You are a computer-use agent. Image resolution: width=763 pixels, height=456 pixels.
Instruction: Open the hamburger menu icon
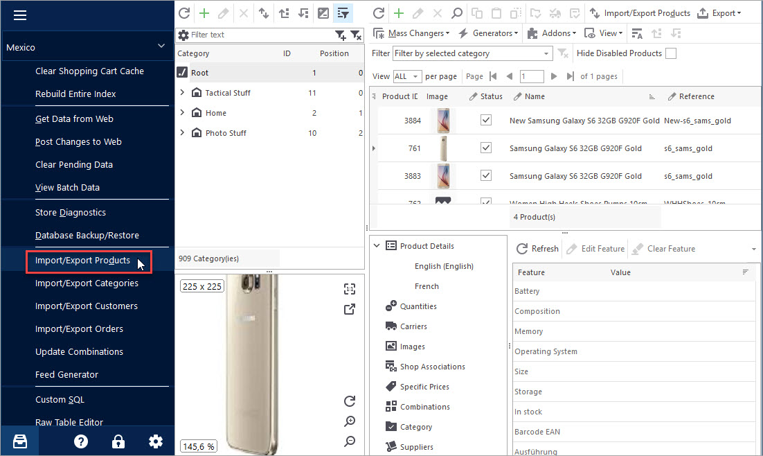20,15
